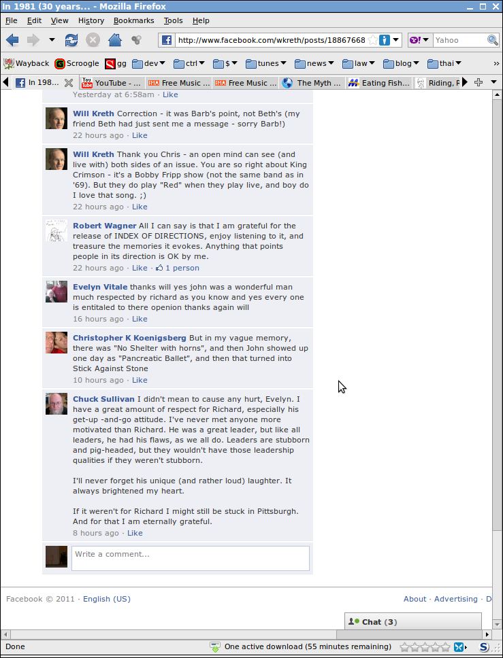The height and width of the screenshot is (658, 503).
Task: Expand the tunes bookmarks folder
Action: click(266, 64)
